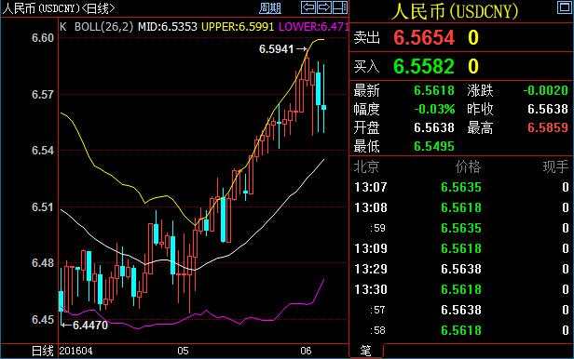Select the 笔 tab at bottom
This screenshot has width=574, height=359.
point(365,351)
